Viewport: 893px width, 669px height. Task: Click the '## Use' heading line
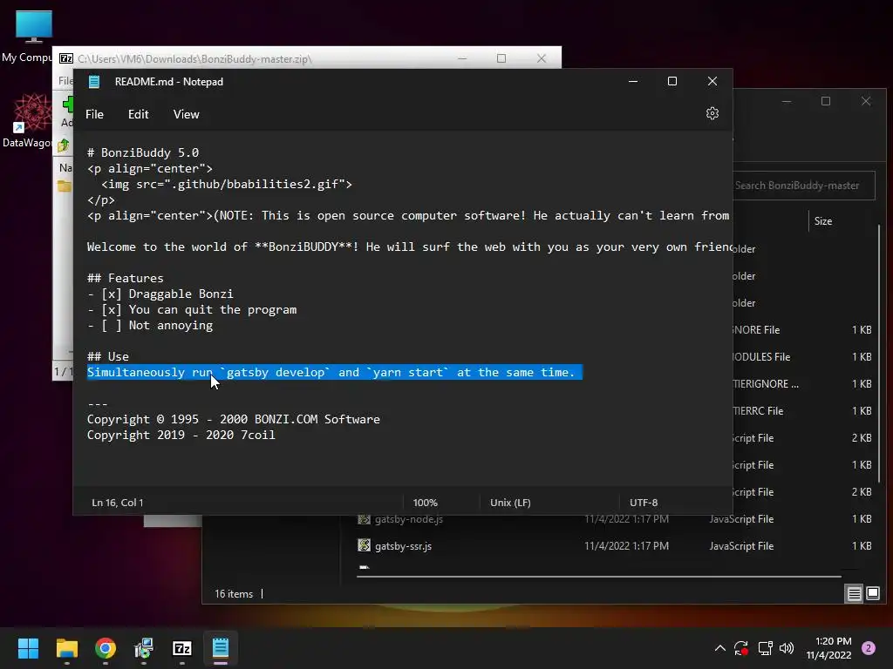108,356
